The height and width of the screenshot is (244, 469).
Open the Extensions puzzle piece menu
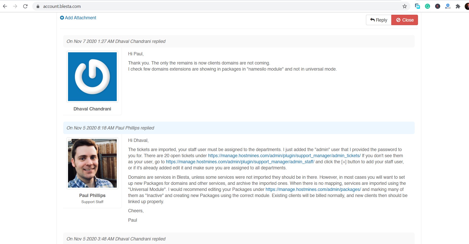(x=458, y=6)
